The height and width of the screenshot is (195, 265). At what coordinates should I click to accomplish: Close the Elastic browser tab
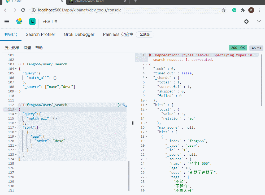click(62, 1)
